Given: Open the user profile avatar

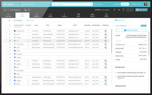Looking at the screenshot, I should 146,4.
